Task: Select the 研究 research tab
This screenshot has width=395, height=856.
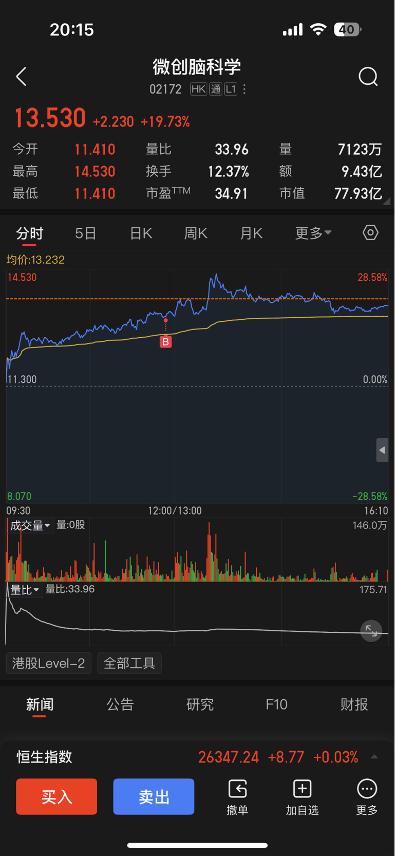Action: (x=200, y=704)
